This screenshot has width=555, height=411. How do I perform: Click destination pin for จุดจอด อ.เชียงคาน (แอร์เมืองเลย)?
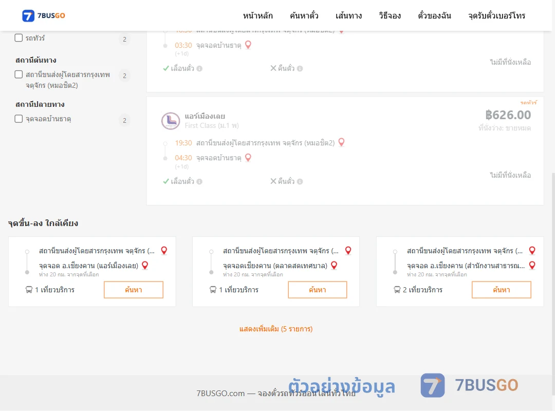pyautogui.click(x=145, y=266)
